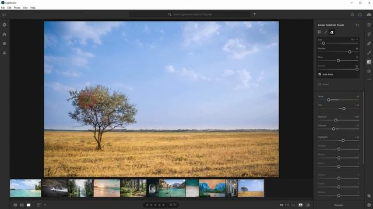Toggle the Invert checkbox
This screenshot has width=373, height=209.
tap(320, 84)
